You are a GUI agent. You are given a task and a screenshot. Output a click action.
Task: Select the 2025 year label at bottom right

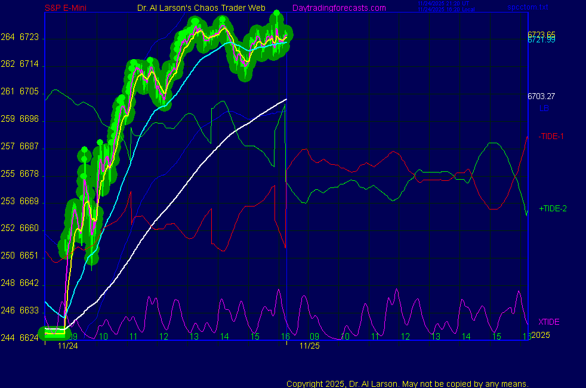tap(542, 336)
